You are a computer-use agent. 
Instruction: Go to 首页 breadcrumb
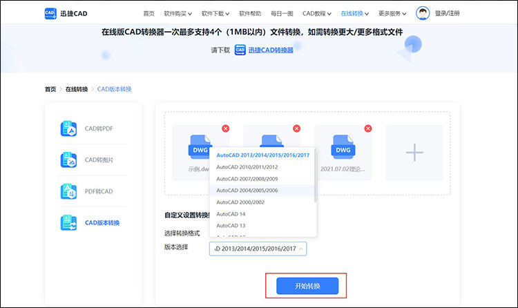coord(50,89)
